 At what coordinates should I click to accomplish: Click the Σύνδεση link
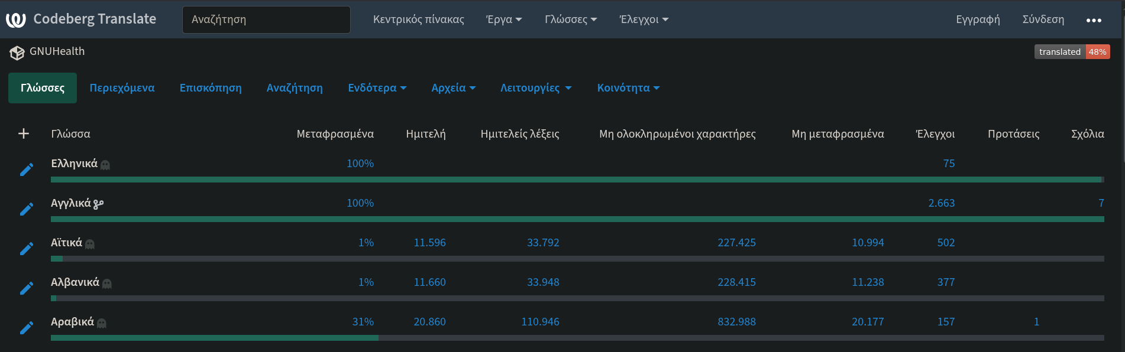[x=1043, y=19]
